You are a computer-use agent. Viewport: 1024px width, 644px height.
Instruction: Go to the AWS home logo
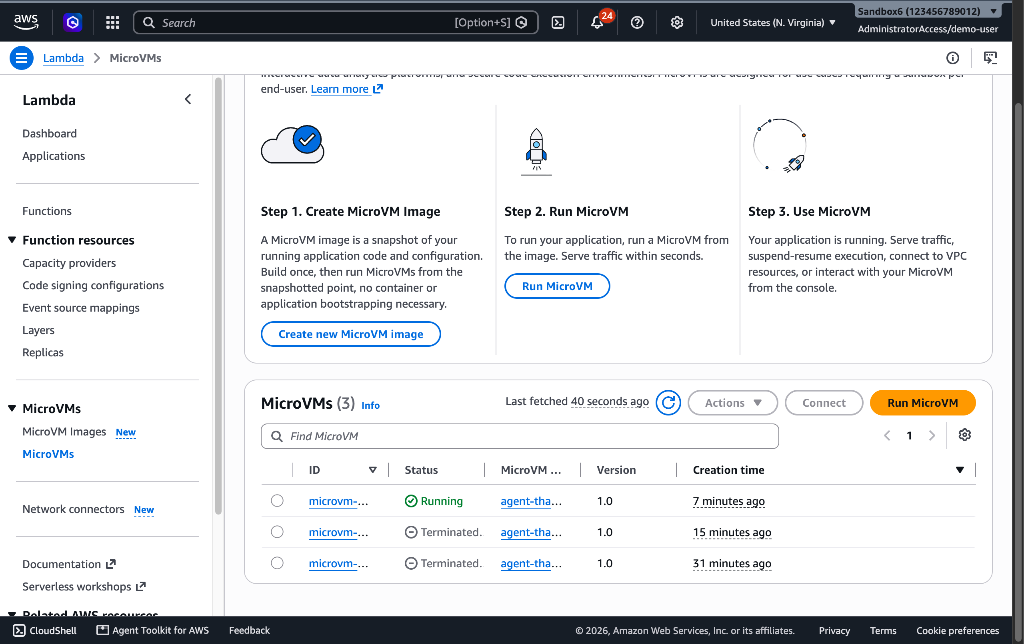tap(26, 22)
